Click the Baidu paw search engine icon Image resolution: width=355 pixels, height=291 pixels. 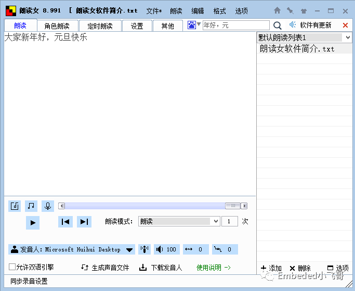pos(192,24)
